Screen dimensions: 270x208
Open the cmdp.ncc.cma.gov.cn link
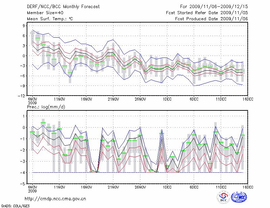(55, 199)
